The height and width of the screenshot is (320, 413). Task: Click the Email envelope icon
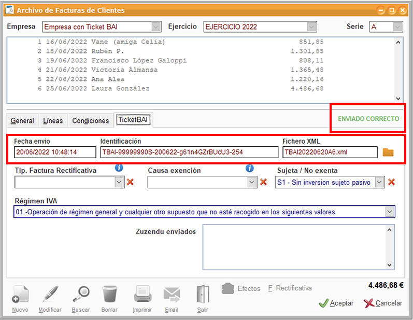(172, 295)
